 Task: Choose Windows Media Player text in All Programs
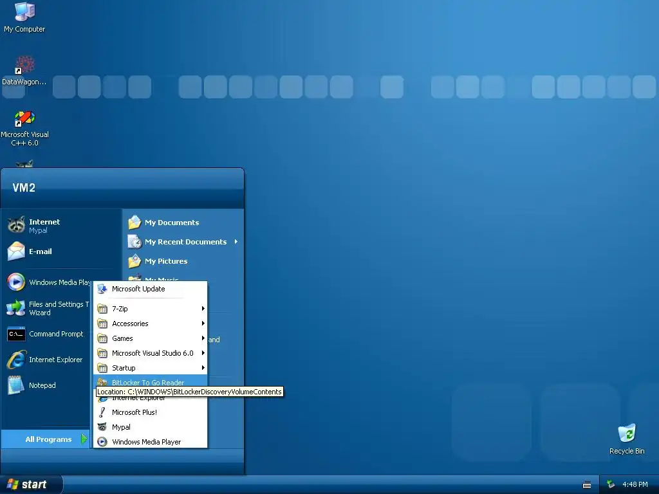pyautogui.click(x=146, y=442)
